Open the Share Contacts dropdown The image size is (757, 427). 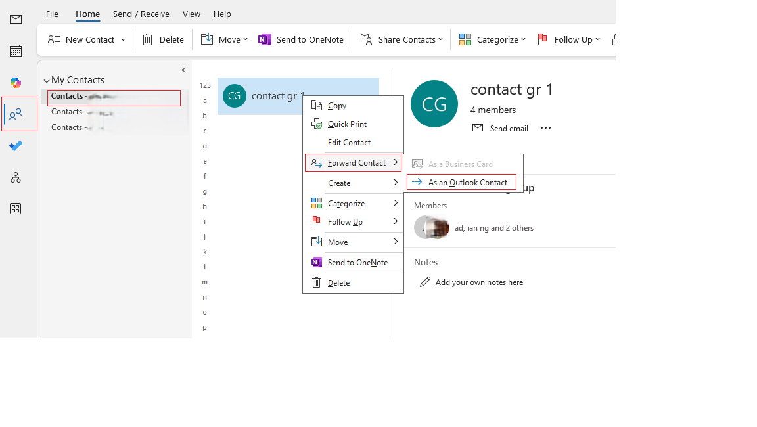[401, 39]
